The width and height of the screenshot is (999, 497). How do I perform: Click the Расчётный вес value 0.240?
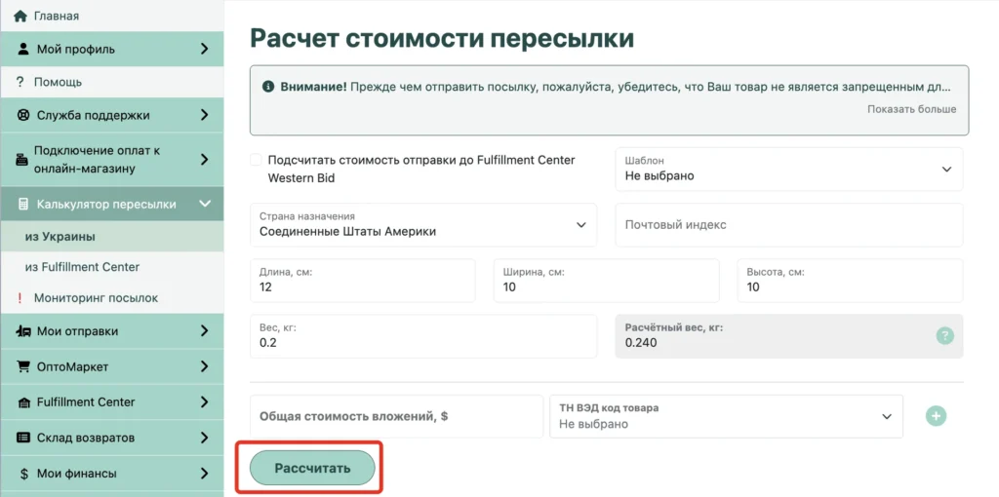point(641,343)
